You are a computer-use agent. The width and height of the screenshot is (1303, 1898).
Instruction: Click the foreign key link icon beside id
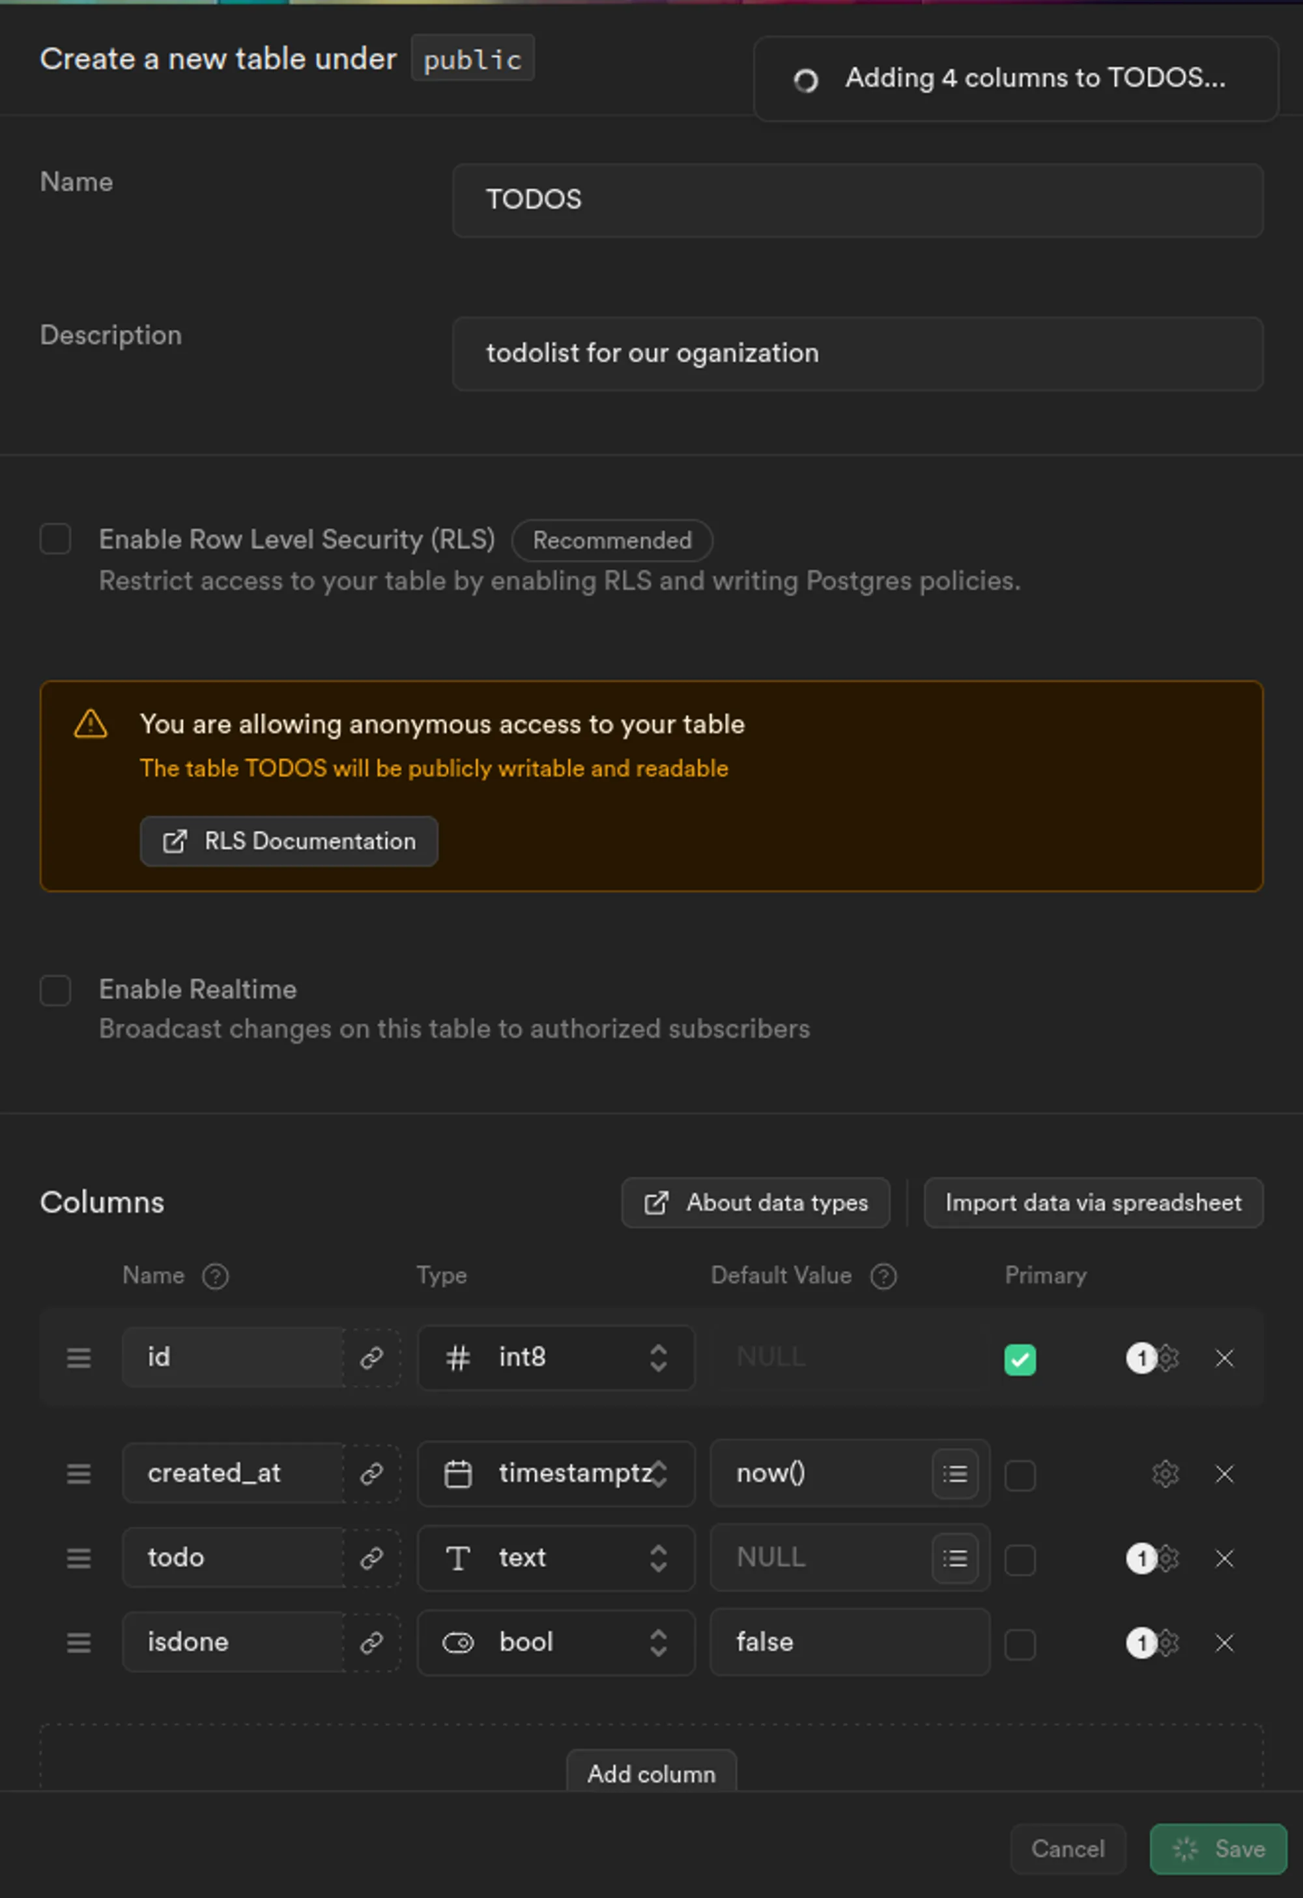coord(372,1357)
